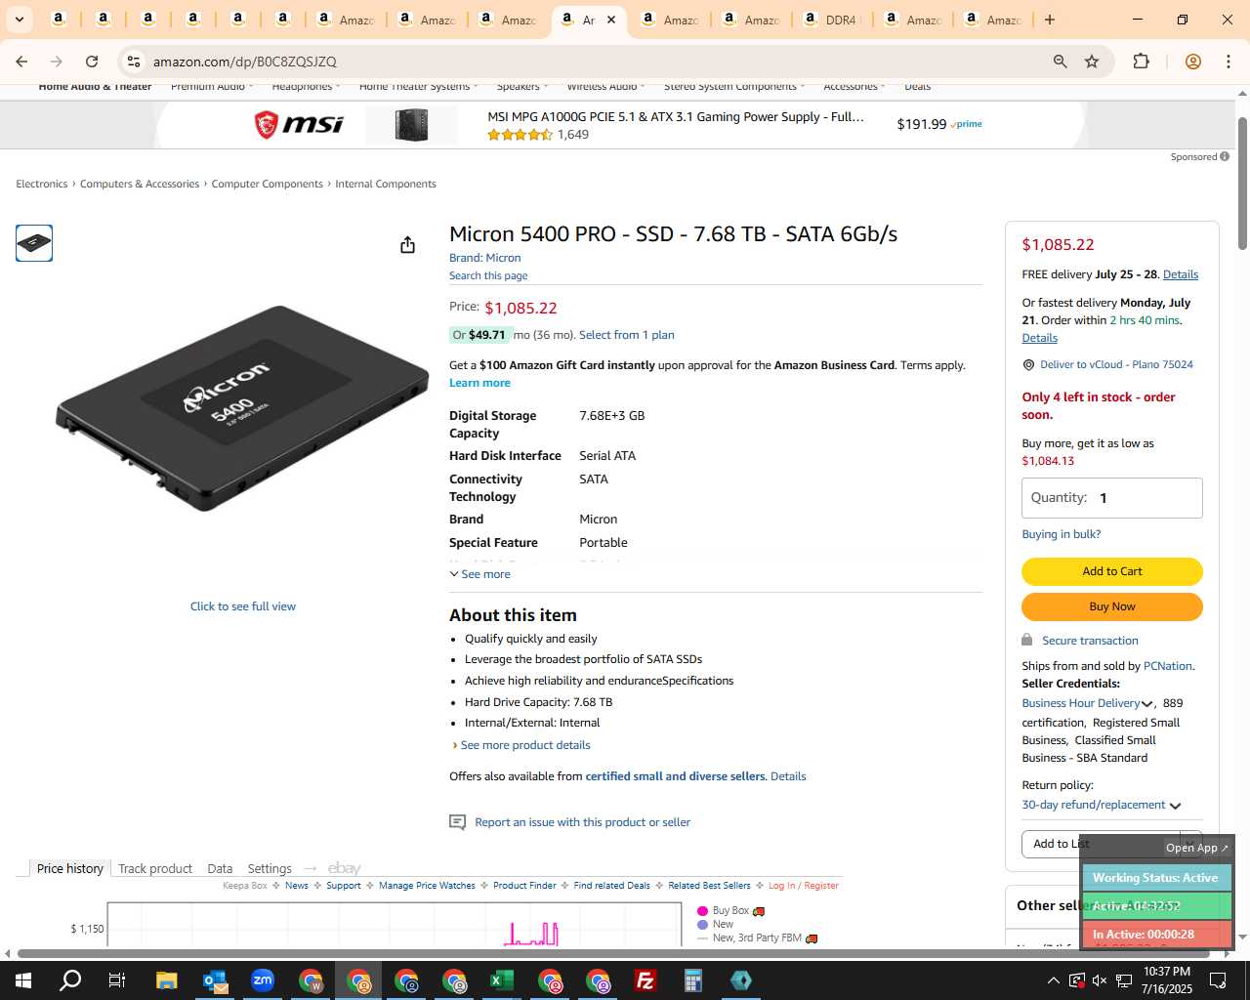Open the Buying in bulk? link
Screen dimensions: 1250x1000
pos(1061,534)
